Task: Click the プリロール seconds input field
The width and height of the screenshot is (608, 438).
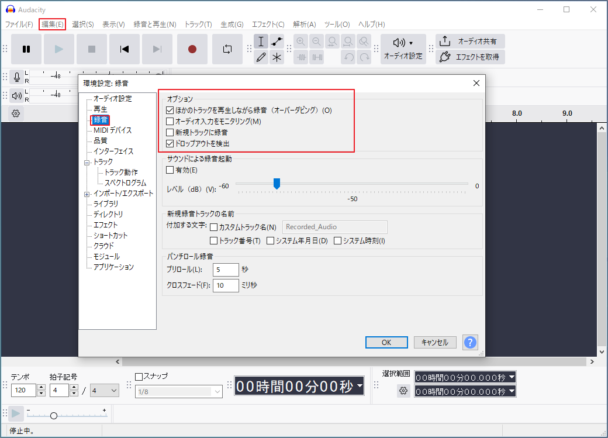Action: pyautogui.click(x=226, y=270)
